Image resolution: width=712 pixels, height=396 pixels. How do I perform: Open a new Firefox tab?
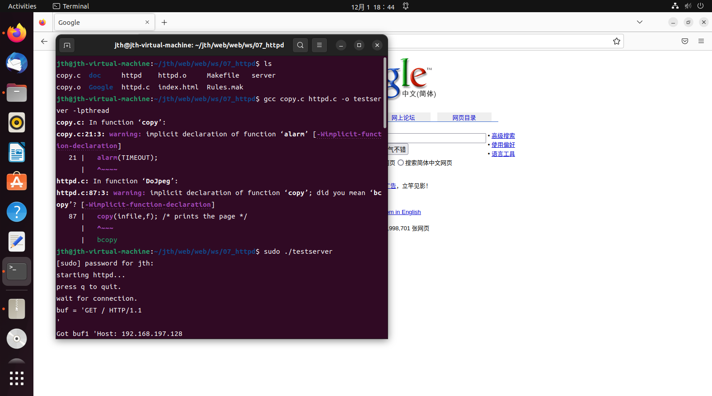(x=164, y=22)
